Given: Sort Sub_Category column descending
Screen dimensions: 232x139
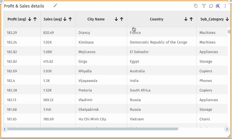Looking at the screenshot, I should (x=227, y=19).
